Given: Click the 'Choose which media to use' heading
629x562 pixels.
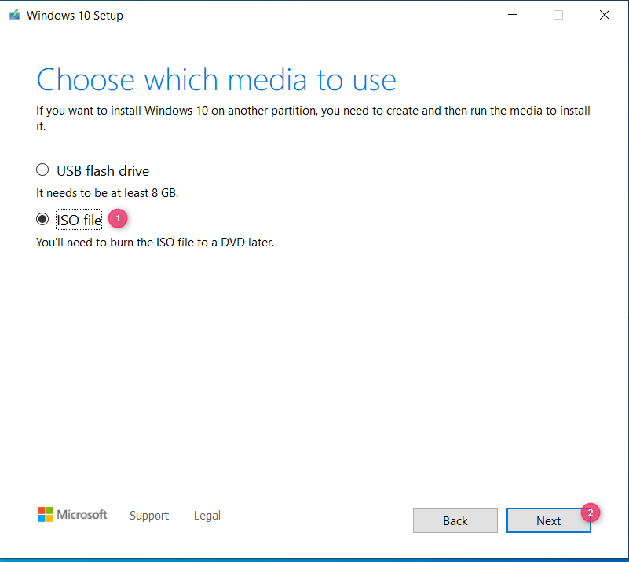Looking at the screenshot, I should point(216,80).
